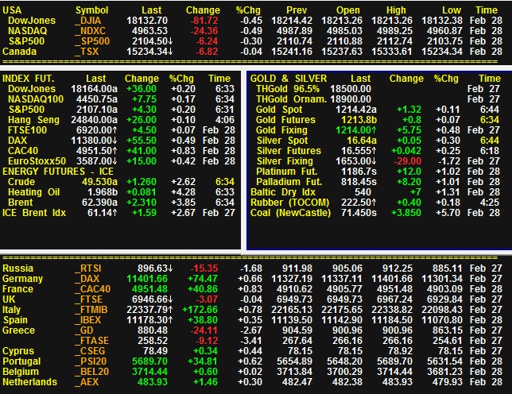Select the Gold Spot label
The width and height of the screenshot is (512, 394).
279,110
